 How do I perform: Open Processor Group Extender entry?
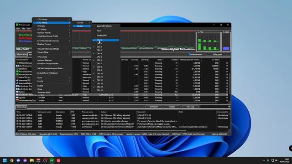[52, 64]
